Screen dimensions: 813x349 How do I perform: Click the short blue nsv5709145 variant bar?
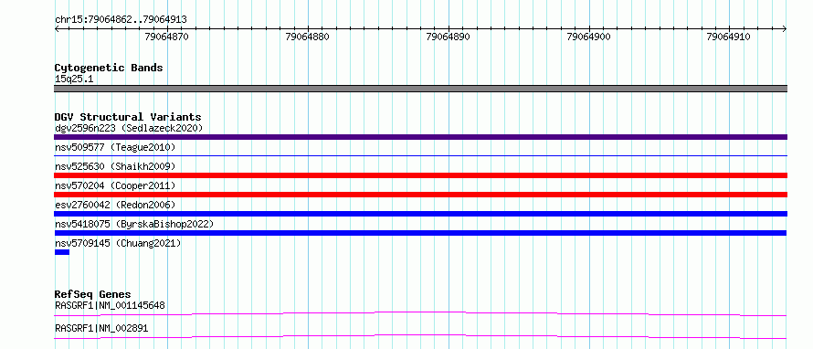point(62,252)
